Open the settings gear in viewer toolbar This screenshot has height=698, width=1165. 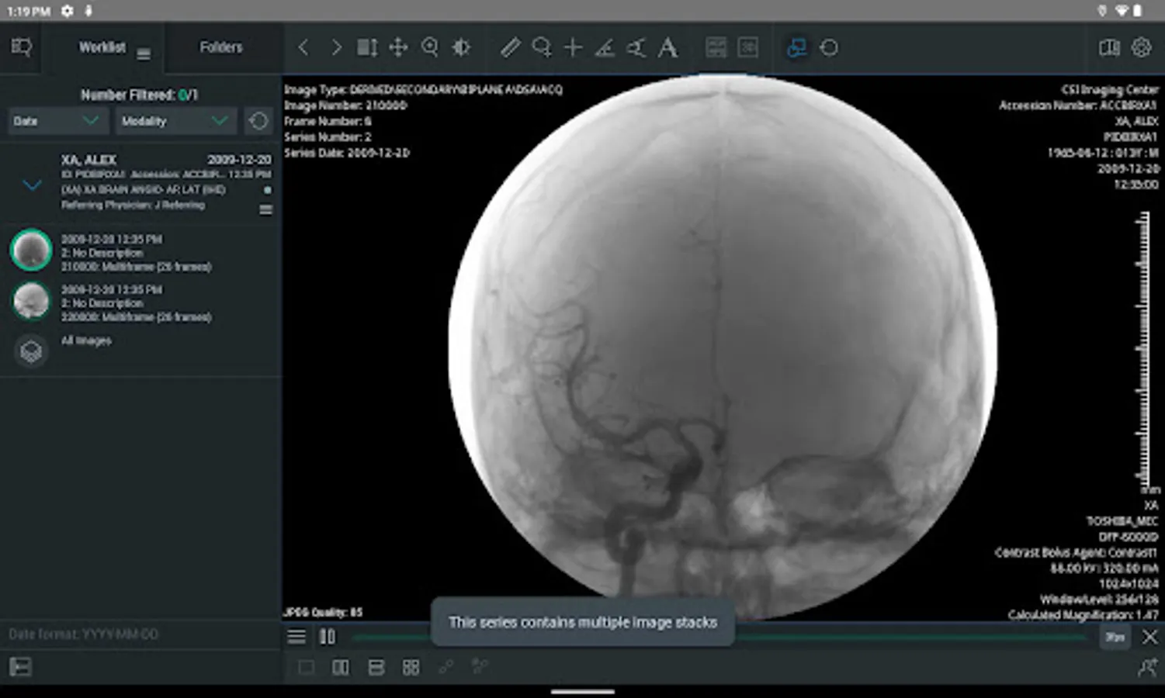1141,47
